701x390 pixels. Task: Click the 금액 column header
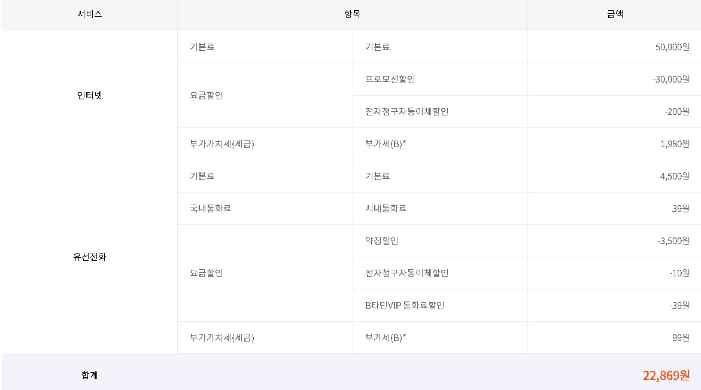[x=615, y=14]
